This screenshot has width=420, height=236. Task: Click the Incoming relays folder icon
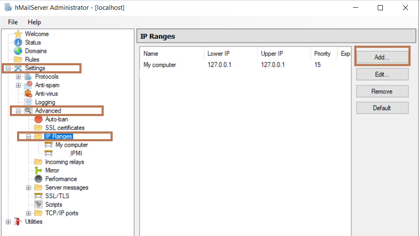coord(38,162)
